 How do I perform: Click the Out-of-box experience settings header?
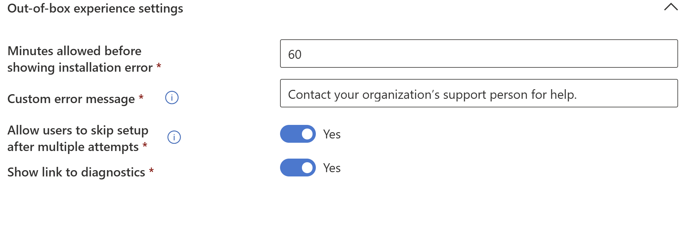pyautogui.click(x=95, y=9)
